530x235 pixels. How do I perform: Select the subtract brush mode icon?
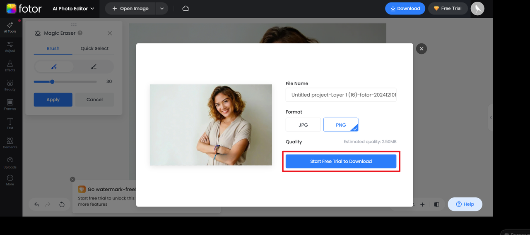pos(94,66)
